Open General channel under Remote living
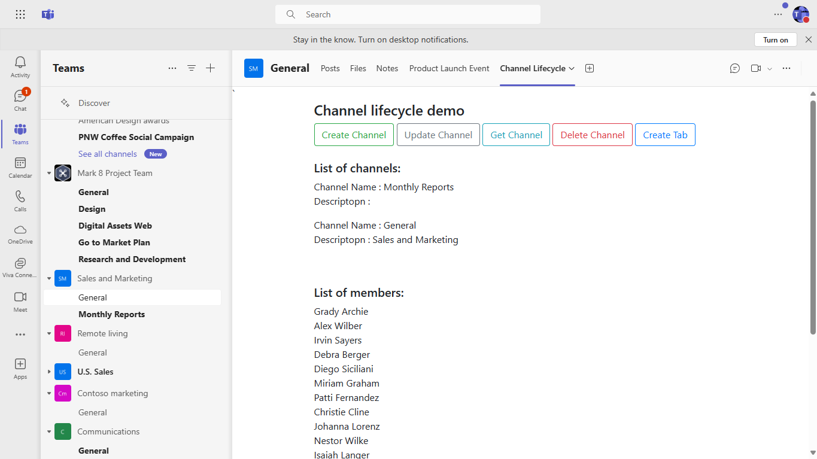The height and width of the screenshot is (459, 817). [93, 352]
